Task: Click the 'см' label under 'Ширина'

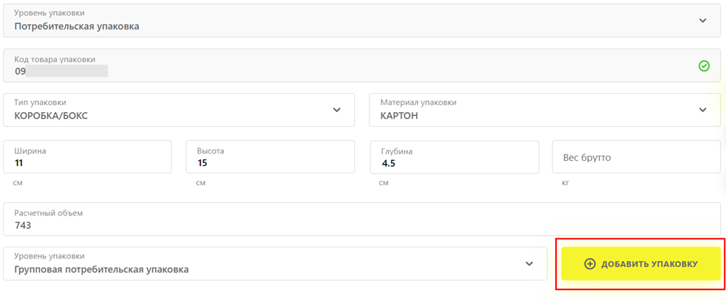Action: [x=18, y=184]
